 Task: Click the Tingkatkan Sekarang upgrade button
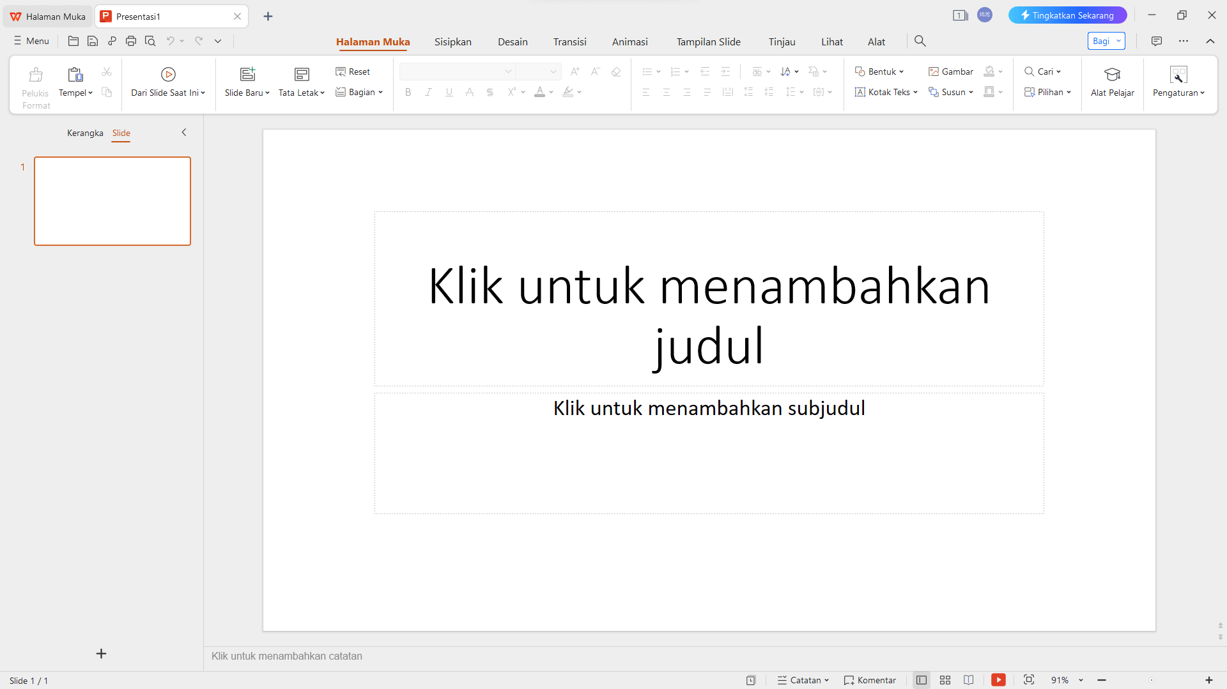pyautogui.click(x=1067, y=15)
